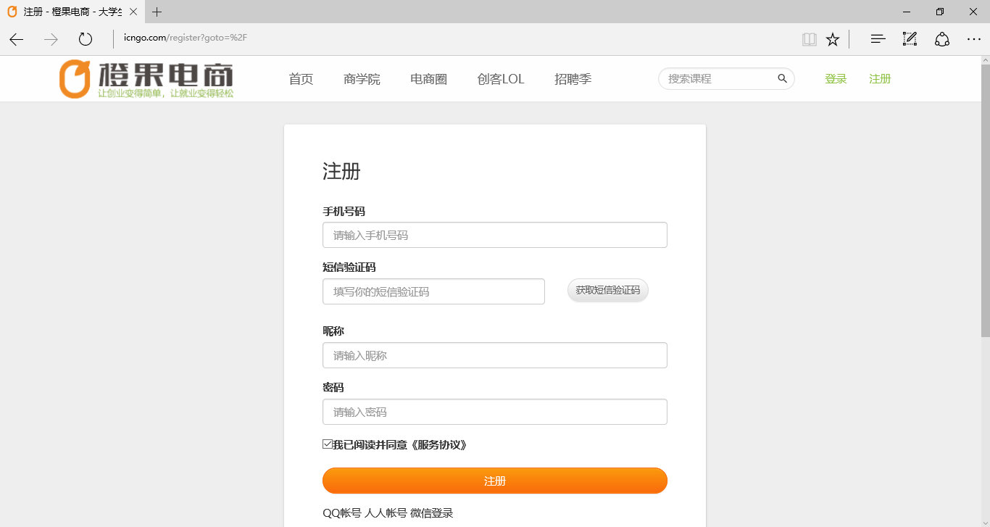Open the Hub three-lines icon

click(x=878, y=39)
